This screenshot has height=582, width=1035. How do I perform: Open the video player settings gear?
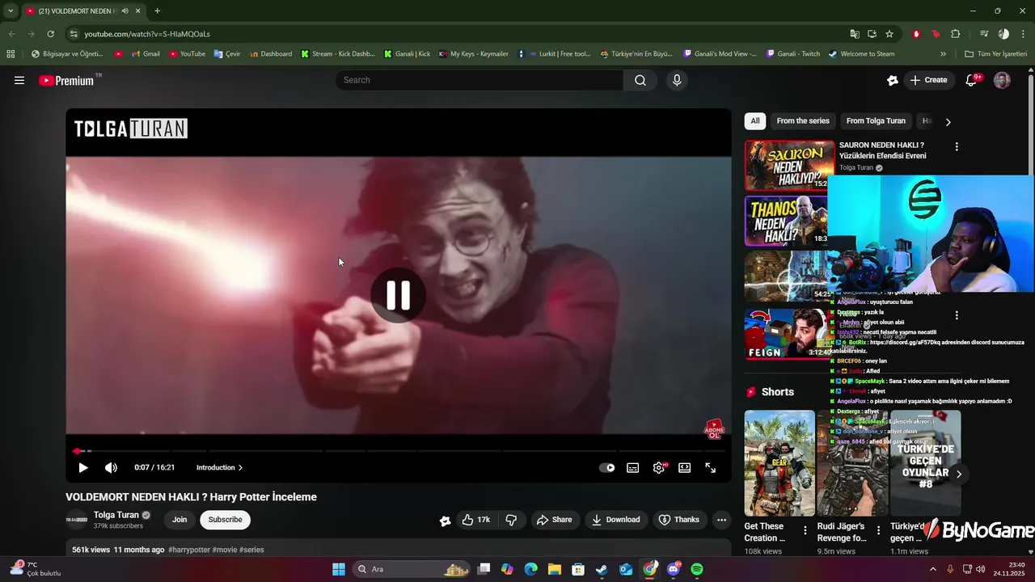659,467
